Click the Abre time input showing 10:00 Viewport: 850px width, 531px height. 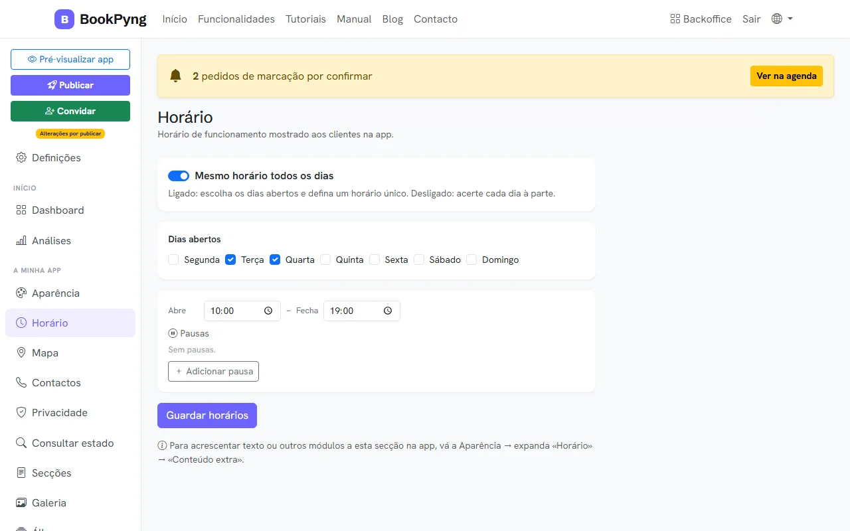(x=242, y=311)
